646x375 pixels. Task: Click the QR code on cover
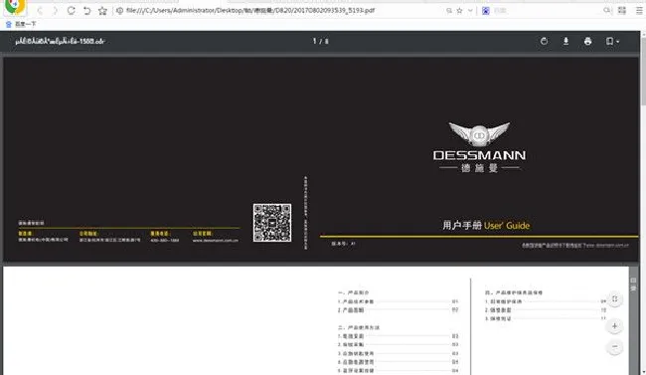point(272,223)
